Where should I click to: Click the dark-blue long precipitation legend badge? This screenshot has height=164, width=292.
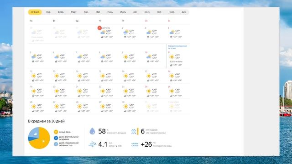56,138
